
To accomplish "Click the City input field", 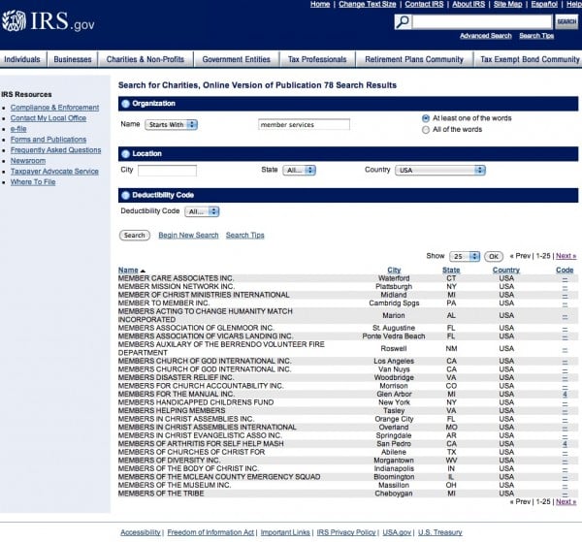I will [x=167, y=170].
